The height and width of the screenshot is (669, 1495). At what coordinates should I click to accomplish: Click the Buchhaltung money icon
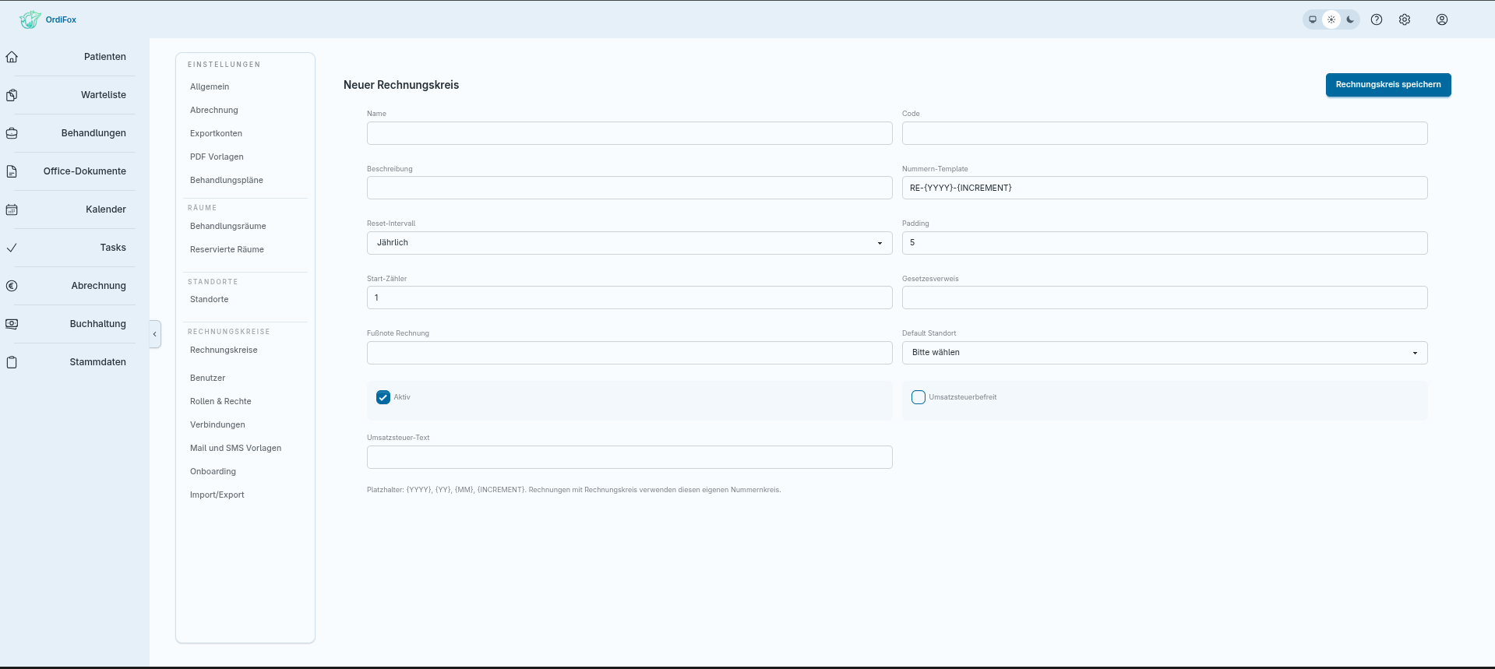click(x=12, y=324)
